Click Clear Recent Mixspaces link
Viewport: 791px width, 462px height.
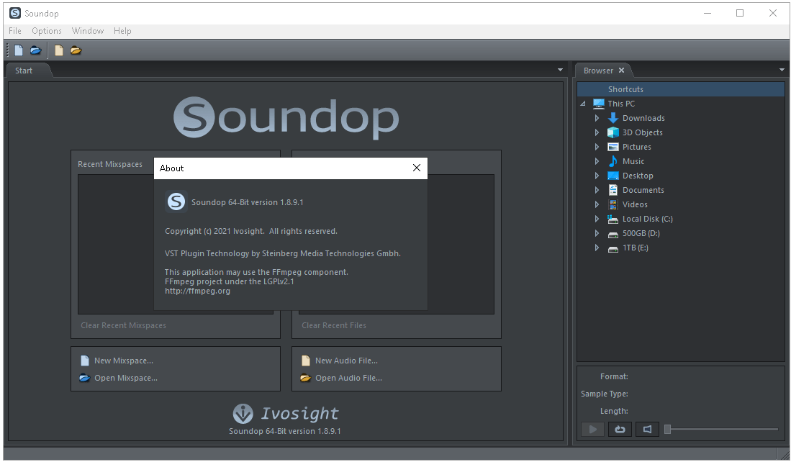tap(123, 325)
